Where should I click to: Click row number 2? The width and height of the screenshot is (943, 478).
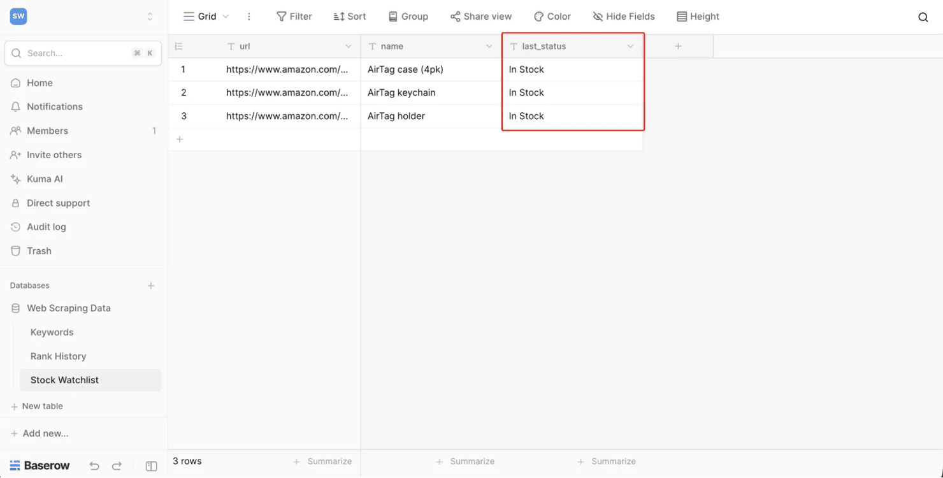(184, 92)
